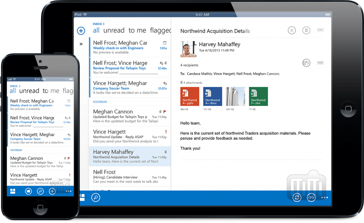Screen dimensions: 364x223
Task: Tap the new mail plus icon on iPhone
Action: click(52, 191)
